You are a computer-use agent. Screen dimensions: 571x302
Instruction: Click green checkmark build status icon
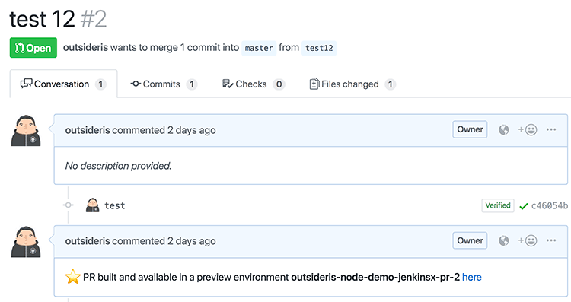pos(524,206)
